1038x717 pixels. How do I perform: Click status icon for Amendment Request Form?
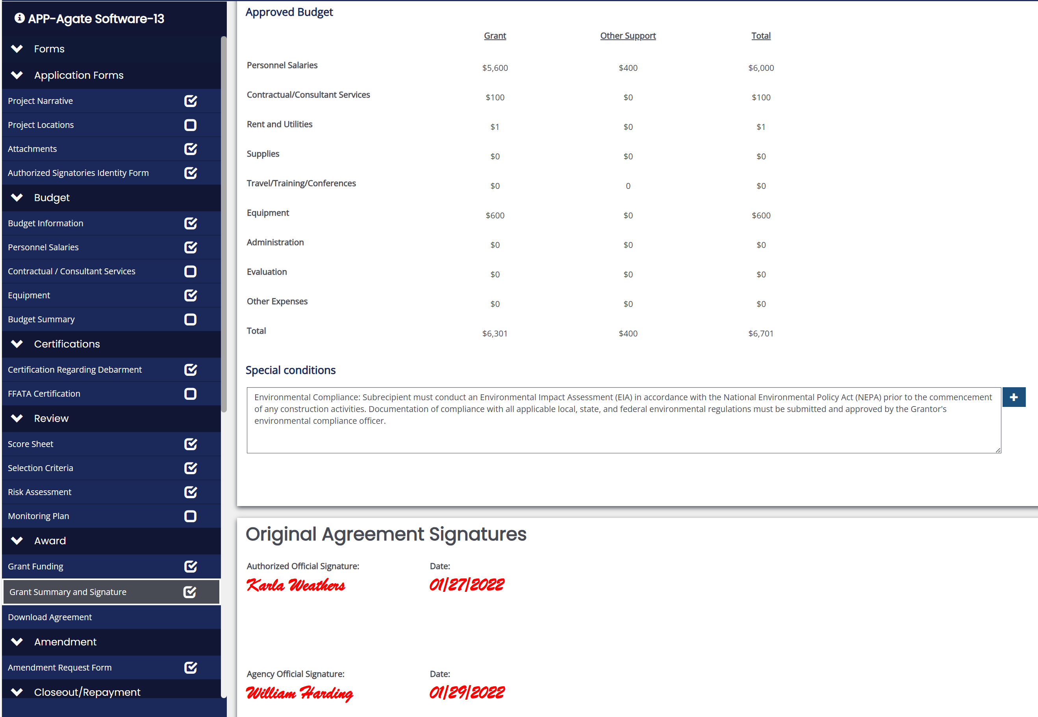tap(191, 667)
